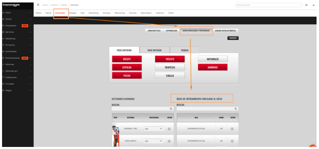Open Pagos from the sidebar
The width and height of the screenshot is (319, 149).
tap(8, 90)
